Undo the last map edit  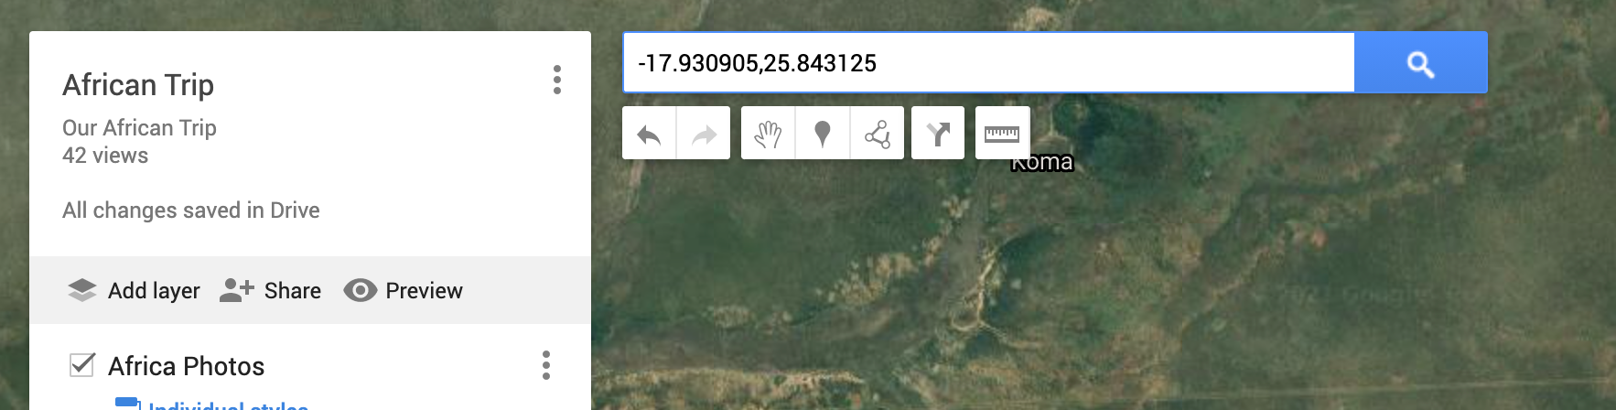pyautogui.click(x=649, y=134)
